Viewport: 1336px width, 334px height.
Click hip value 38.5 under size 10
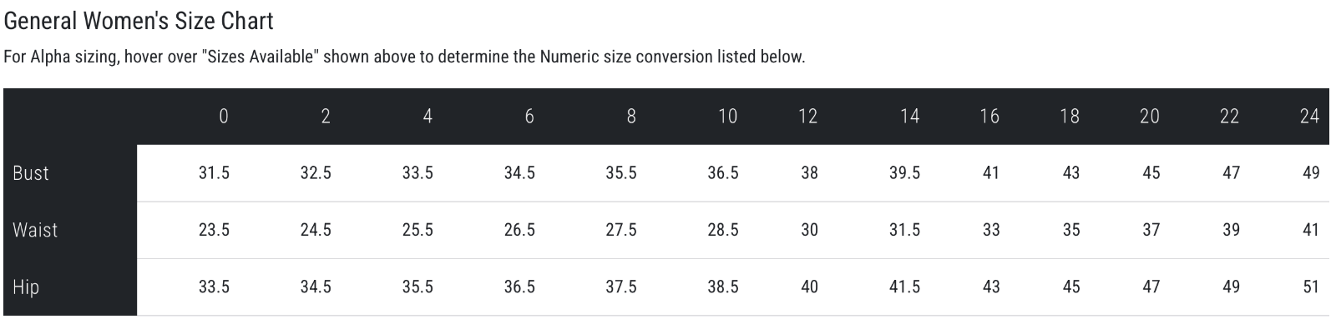tap(723, 287)
